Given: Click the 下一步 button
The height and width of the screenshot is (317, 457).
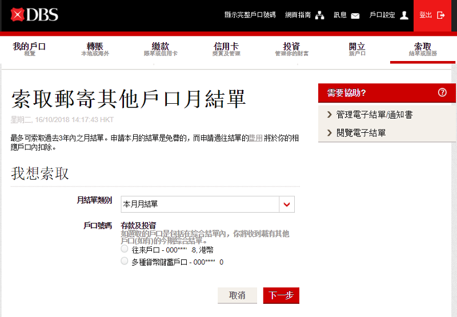Looking at the screenshot, I should [x=281, y=295].
